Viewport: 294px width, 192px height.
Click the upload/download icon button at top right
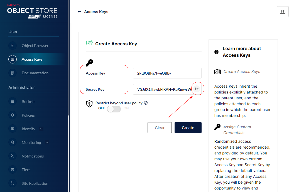[282, 11]
